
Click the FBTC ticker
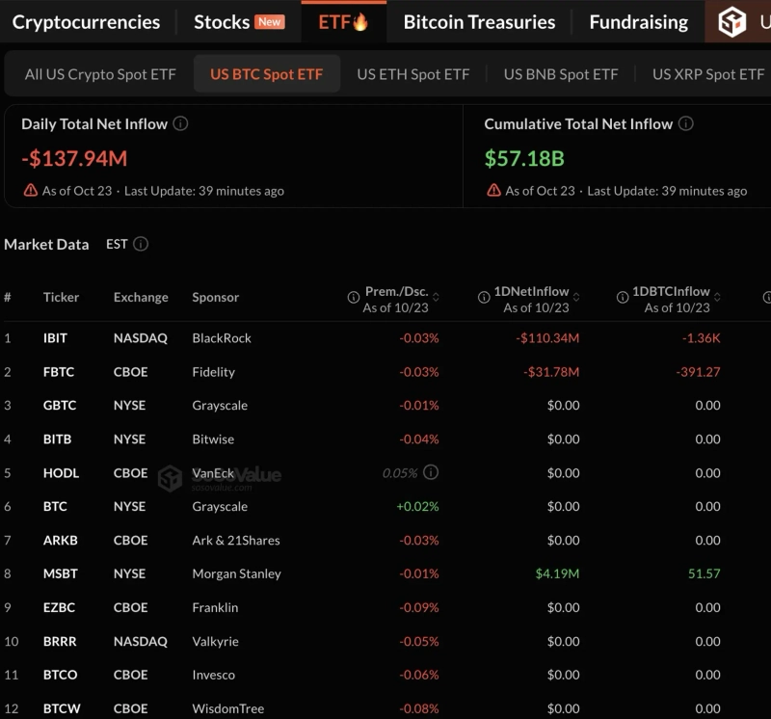59,372
